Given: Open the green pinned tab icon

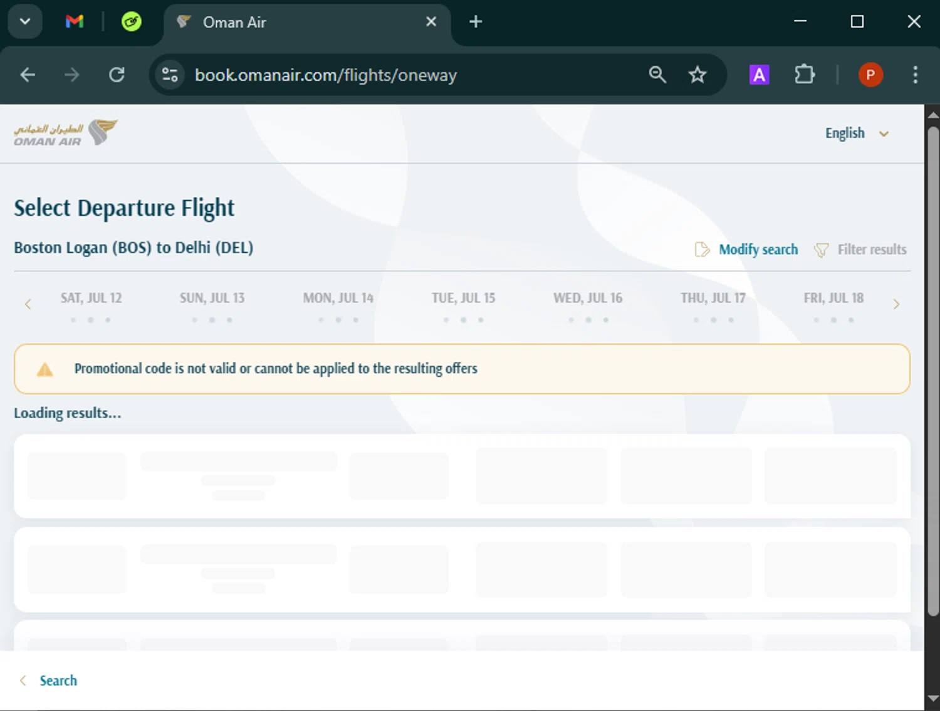Looking at the screenshot, I should [131, 22].
